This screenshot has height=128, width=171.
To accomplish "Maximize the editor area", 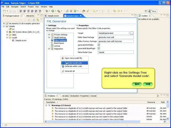I will click(135, 15).
